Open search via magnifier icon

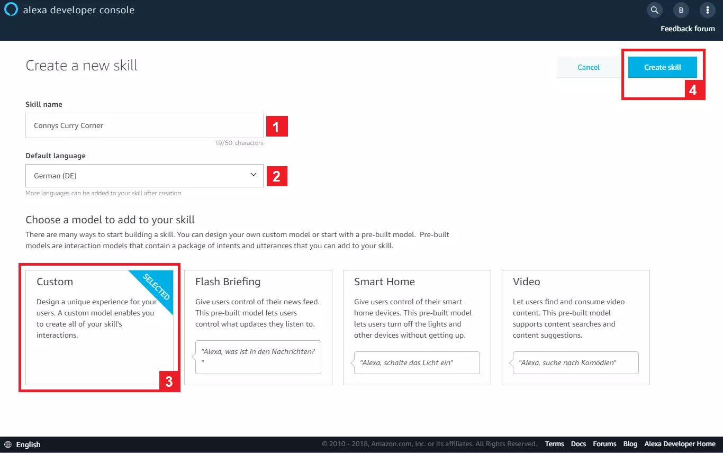pyautogui.click(x=655, y=10)
